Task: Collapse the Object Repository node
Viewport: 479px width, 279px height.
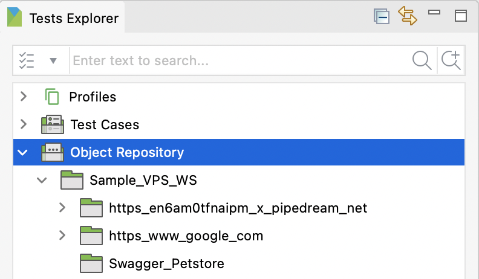Action: pos(23,152)
